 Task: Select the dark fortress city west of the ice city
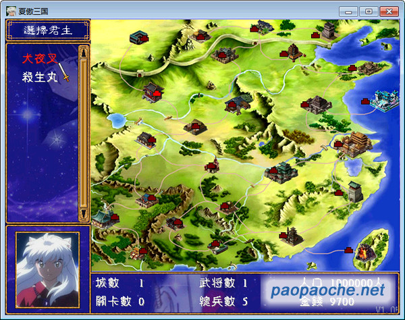tap(317, 105)
